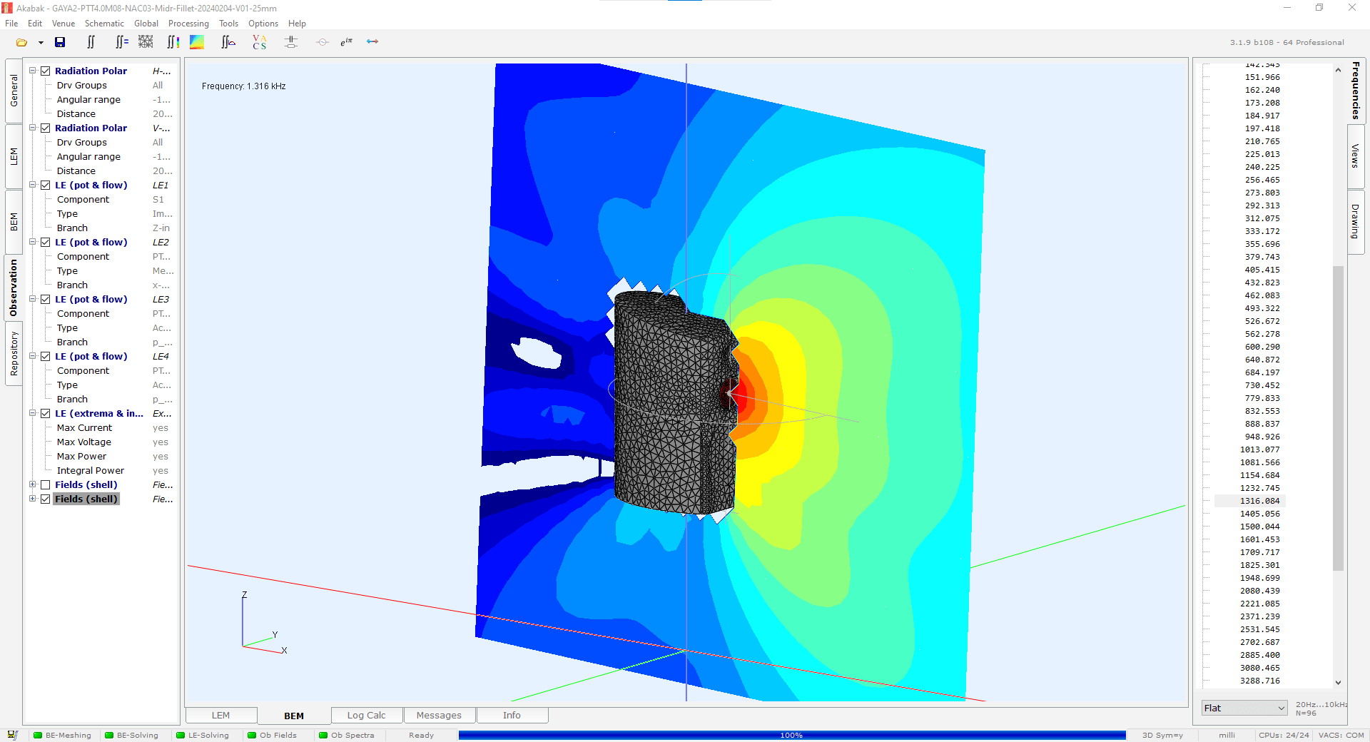Collapse the first Radiation Polar node
1370x742 pixels.
point(32,71)
